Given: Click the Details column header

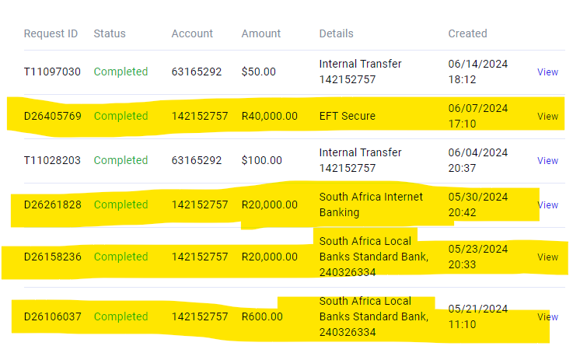Looking at the screenshot, I should pos(336,33).
